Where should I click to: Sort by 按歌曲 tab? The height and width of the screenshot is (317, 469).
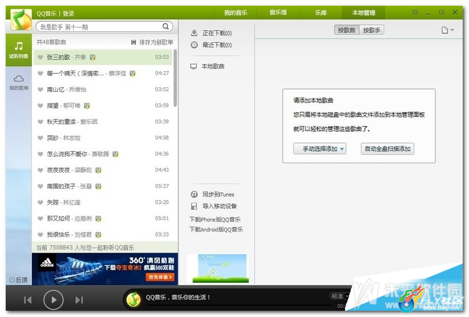point(346,30)
